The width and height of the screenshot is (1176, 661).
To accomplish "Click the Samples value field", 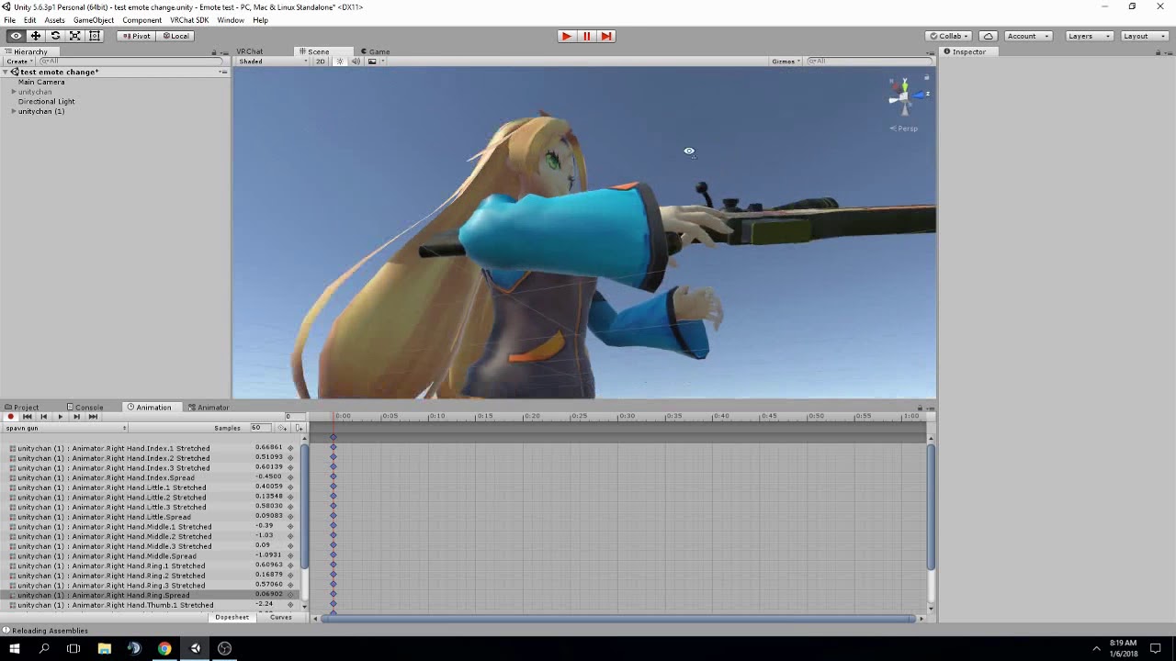I will pyautogui.click(x=259, y=428).
